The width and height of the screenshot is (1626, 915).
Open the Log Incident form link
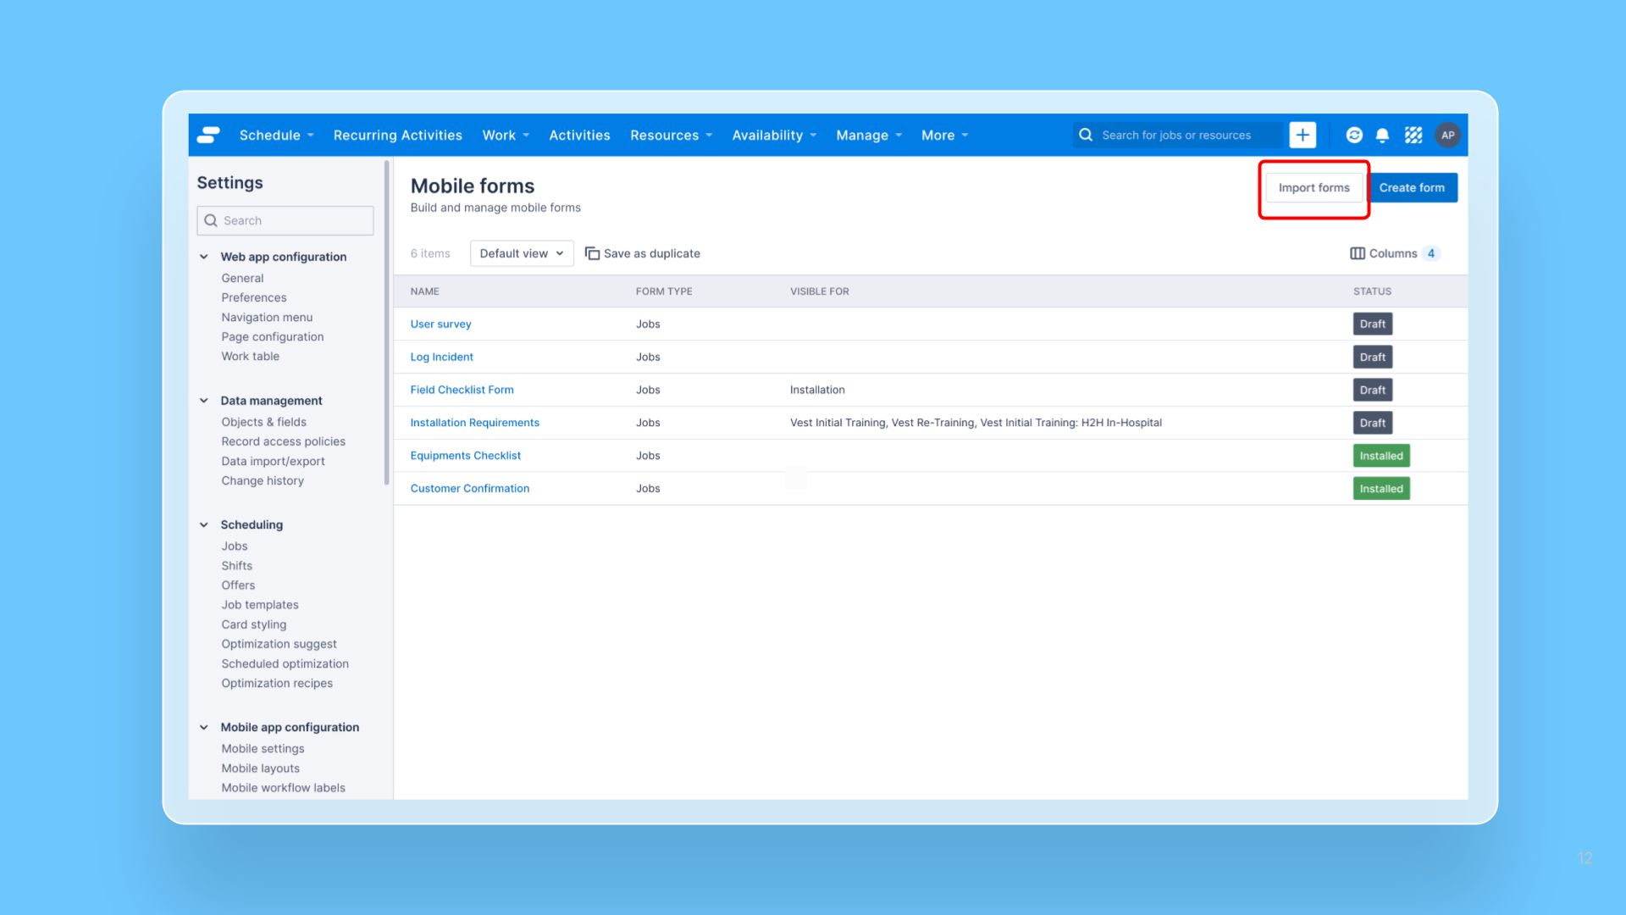point(441,357)
